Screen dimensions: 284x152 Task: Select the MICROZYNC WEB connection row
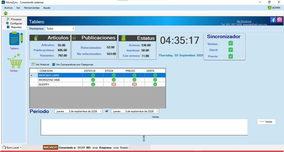point(98,80)
